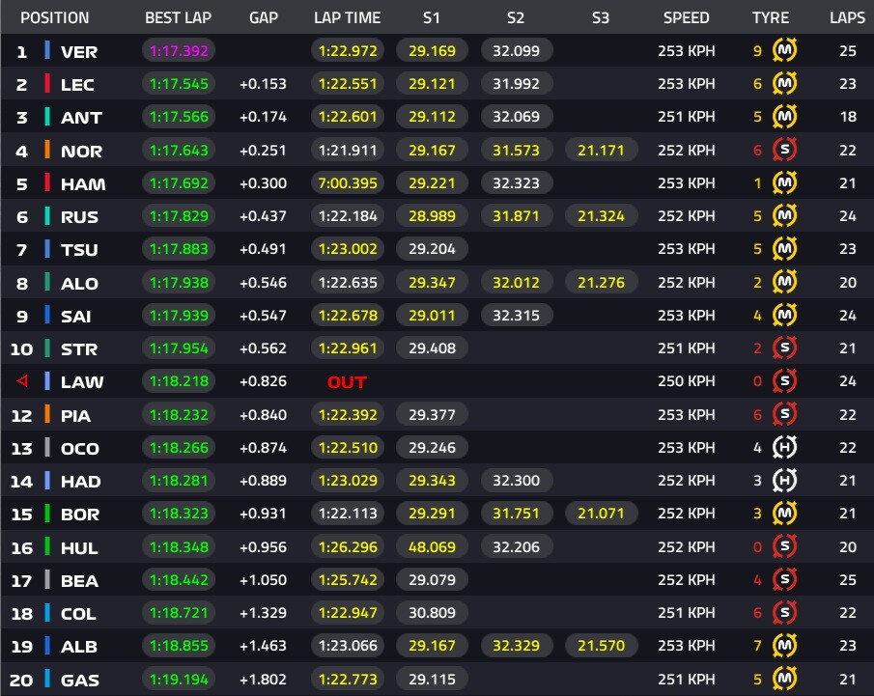Click the soft tyre icon in BEA's row
The image size is (874, 696).
[x=784, y=579]
